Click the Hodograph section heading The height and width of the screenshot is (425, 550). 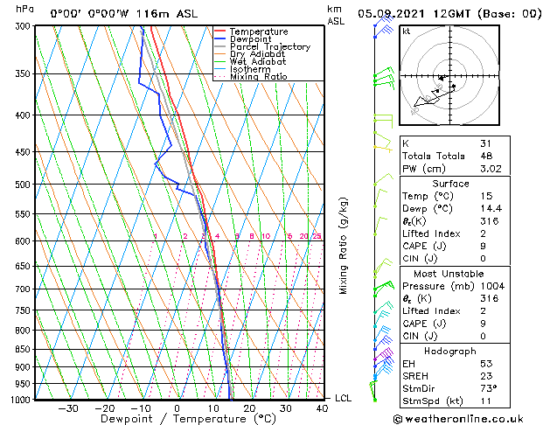(450, 351)
